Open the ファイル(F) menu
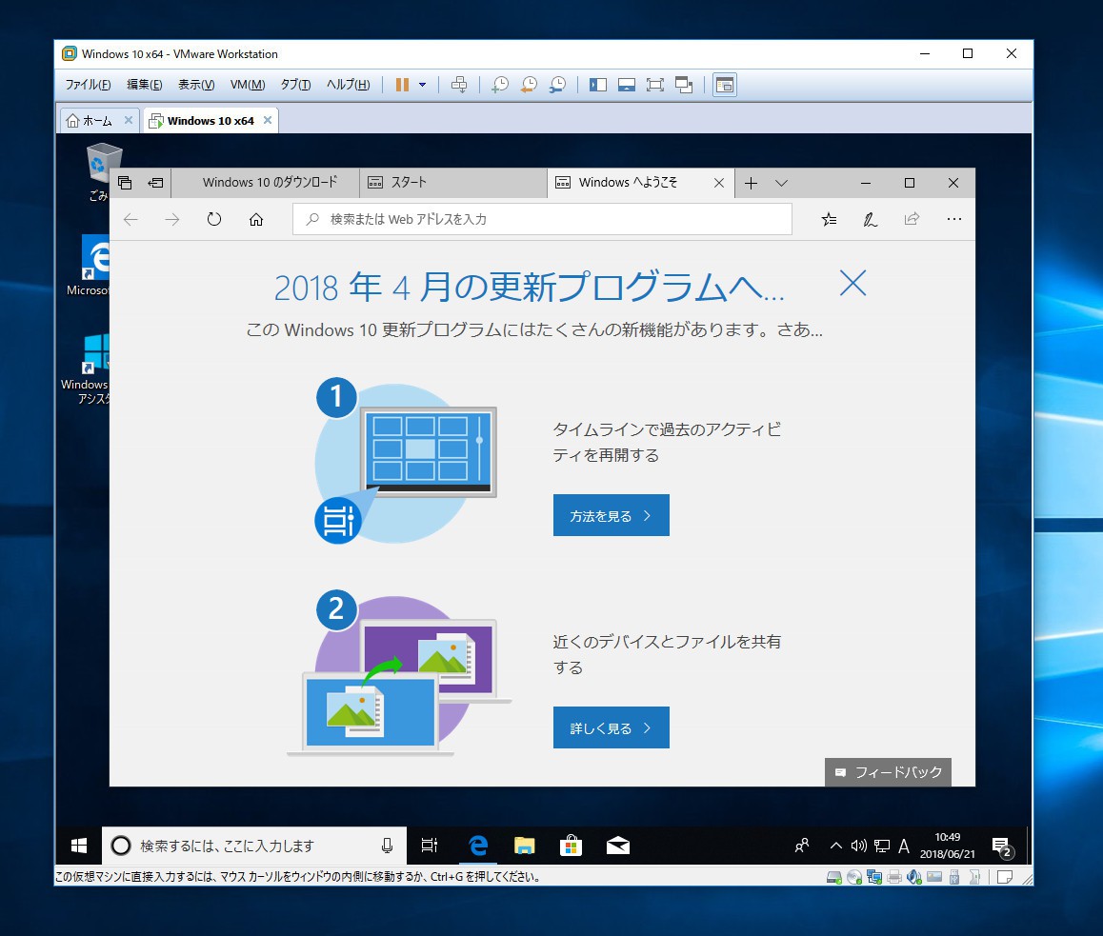Screen dimensions: 1103x936 [x=88, y=85]
